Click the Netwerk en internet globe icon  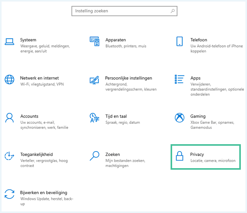(x=9, y=80)
